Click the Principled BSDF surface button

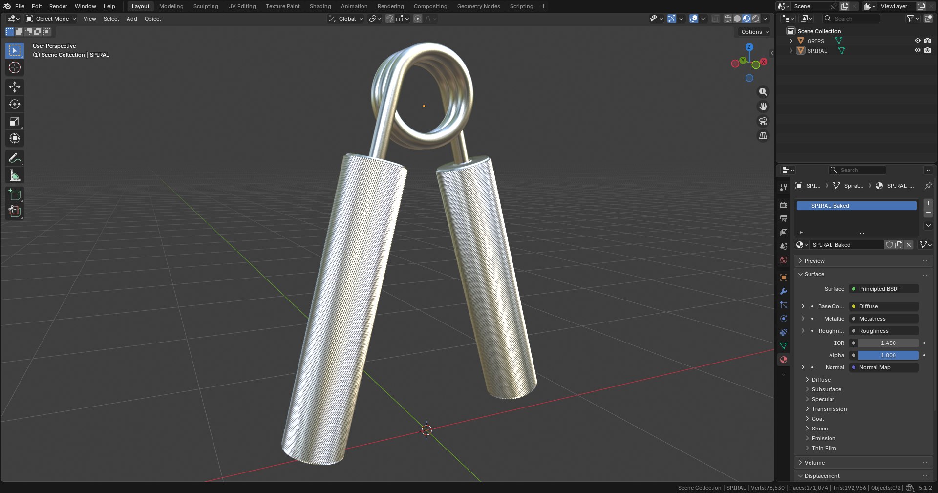pos(884,289)
